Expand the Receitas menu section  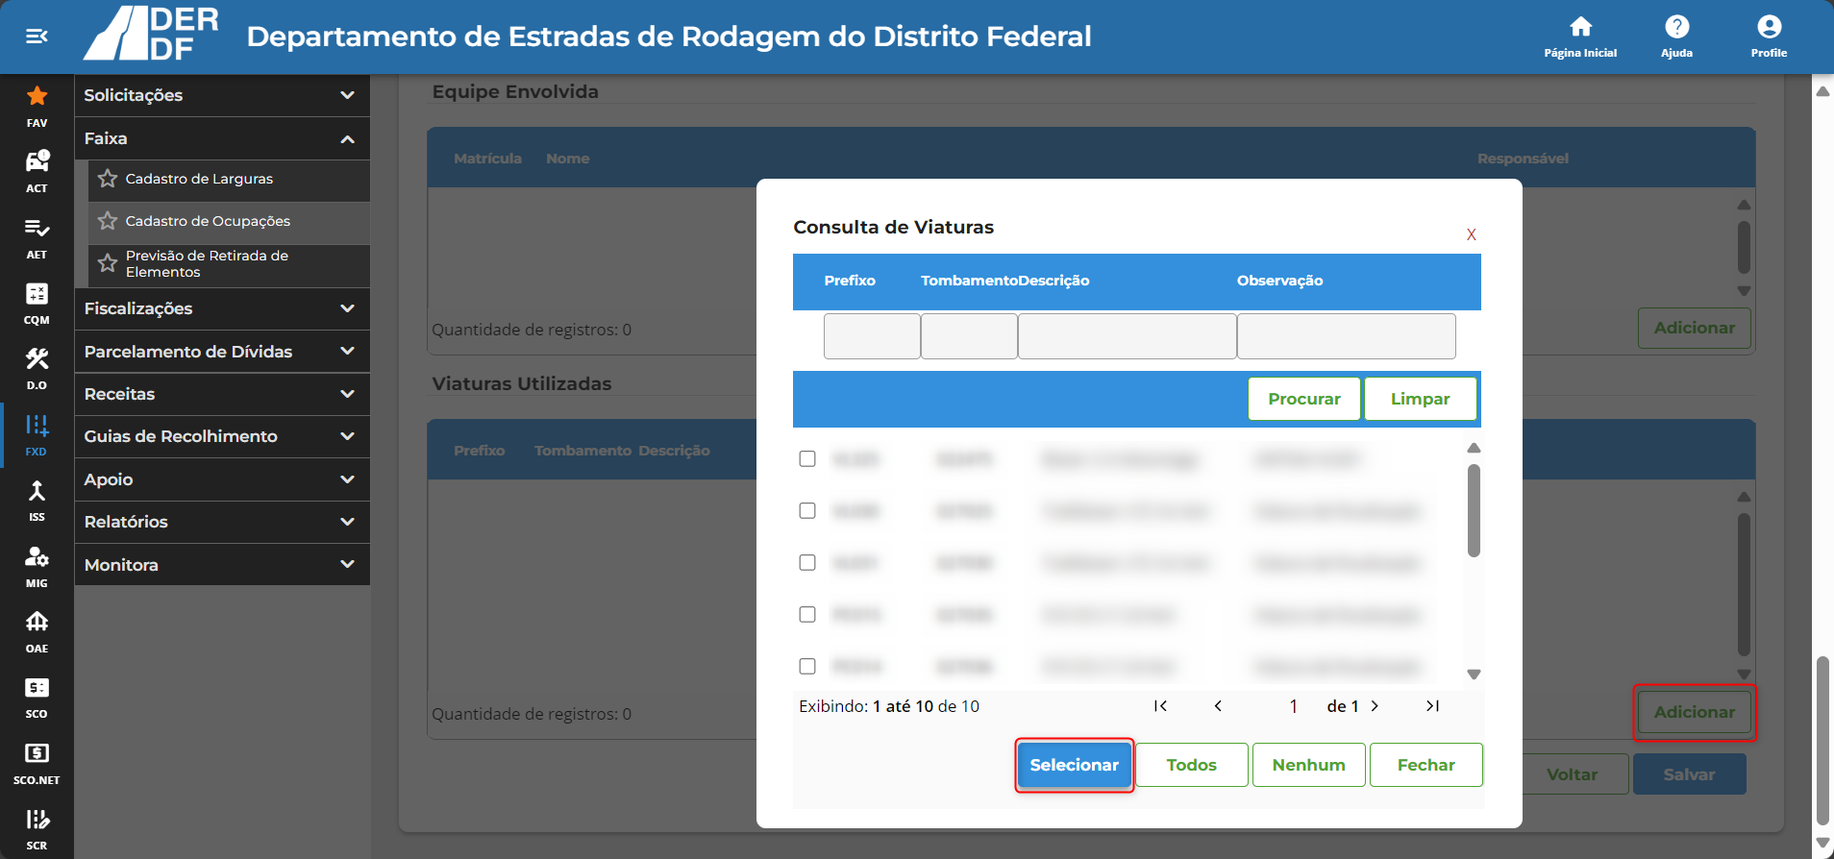tap(222, 394)
